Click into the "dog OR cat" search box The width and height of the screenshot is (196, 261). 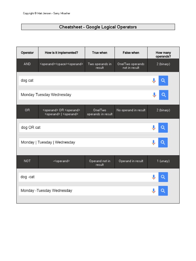click(84, 127)
